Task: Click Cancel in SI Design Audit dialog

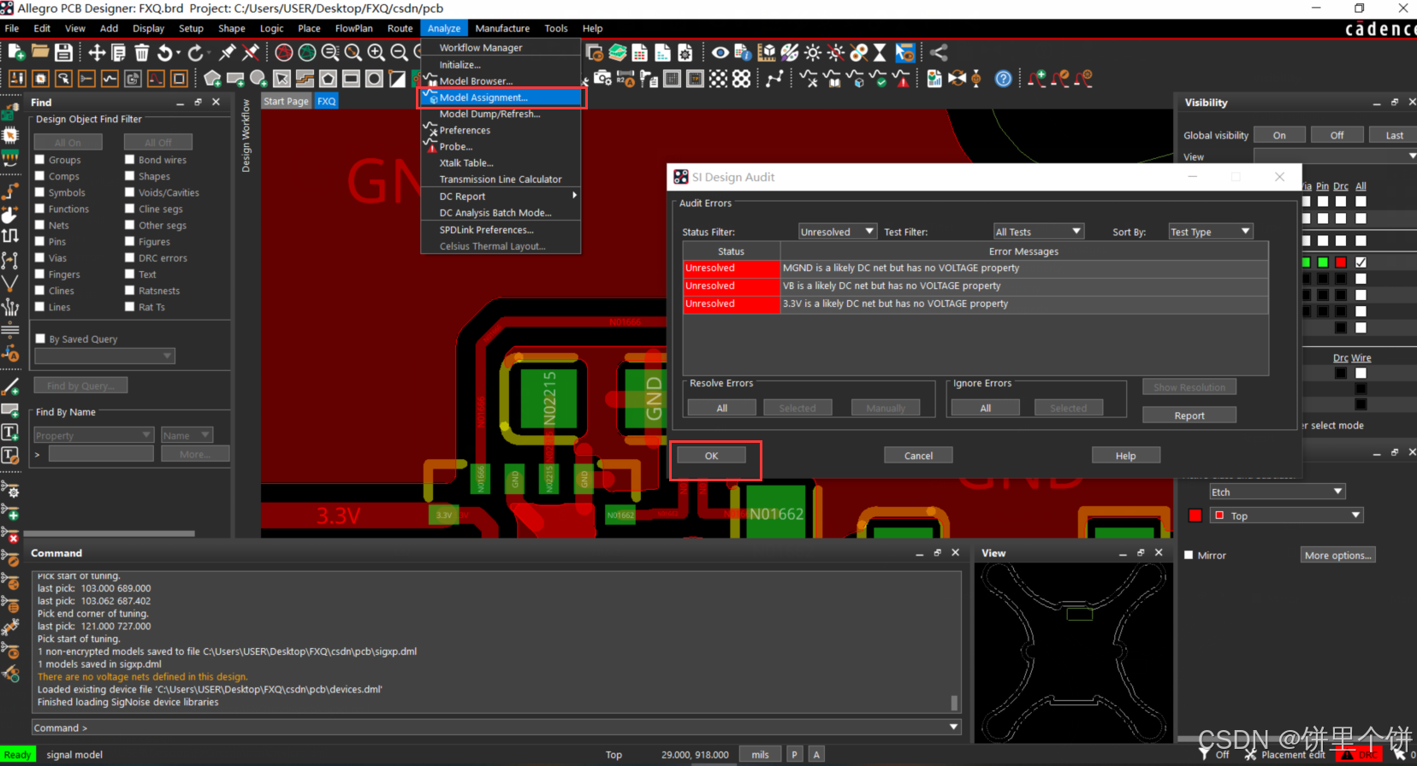Action: tap(918, 456)
